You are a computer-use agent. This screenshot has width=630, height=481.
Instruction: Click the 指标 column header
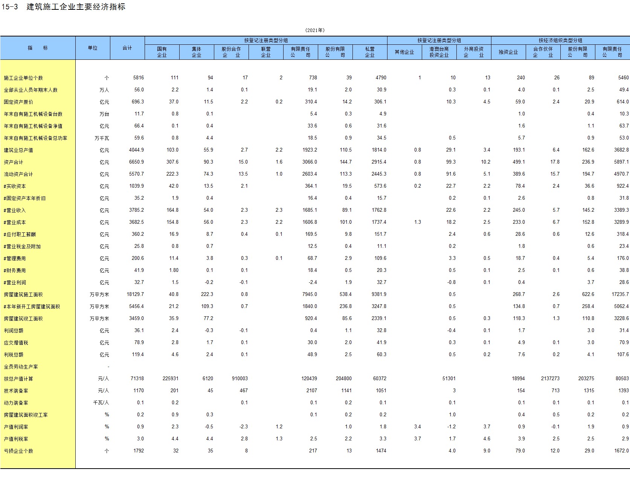click(38, 48)
